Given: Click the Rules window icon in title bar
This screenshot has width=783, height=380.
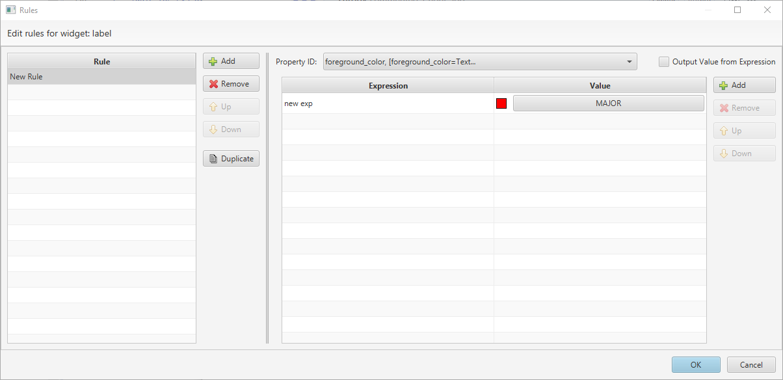Looking at the screenshot, I should pyautogui.click(x=9, y=10).
